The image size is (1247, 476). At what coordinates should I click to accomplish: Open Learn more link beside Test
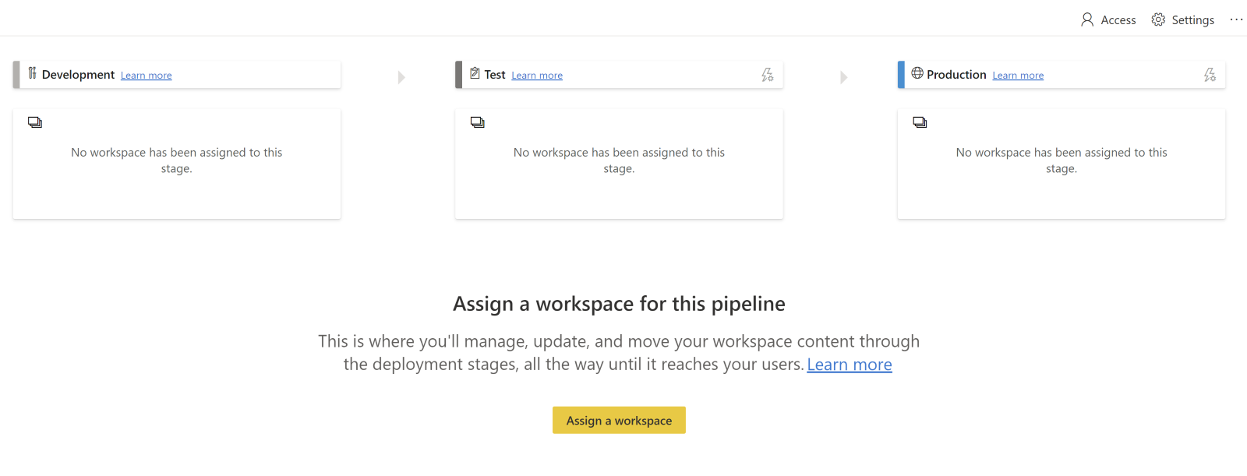tap(537, 76)
